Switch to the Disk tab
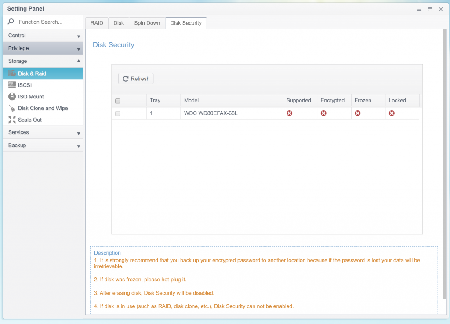The height and width of the screenshot is (324, 450). (118, 23)
